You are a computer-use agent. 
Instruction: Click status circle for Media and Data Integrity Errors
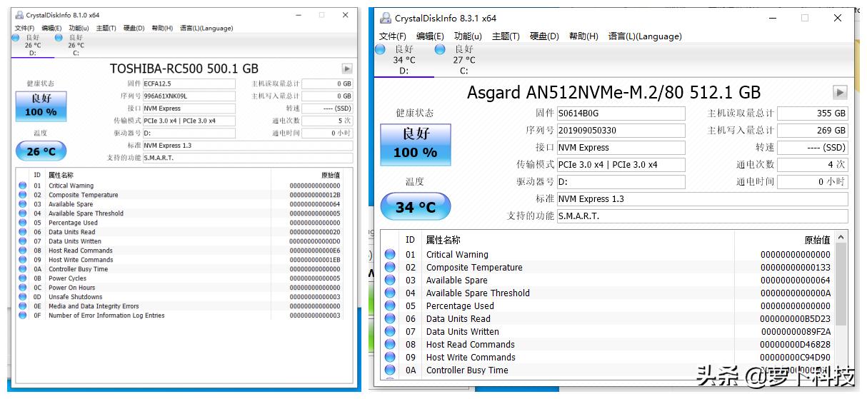23,306
